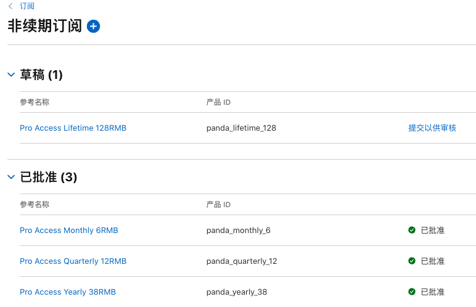The image size is (476, 307).
Task: Click green approved checkmark in panda_monthly_6 row
Action: (x=411, y=231)
